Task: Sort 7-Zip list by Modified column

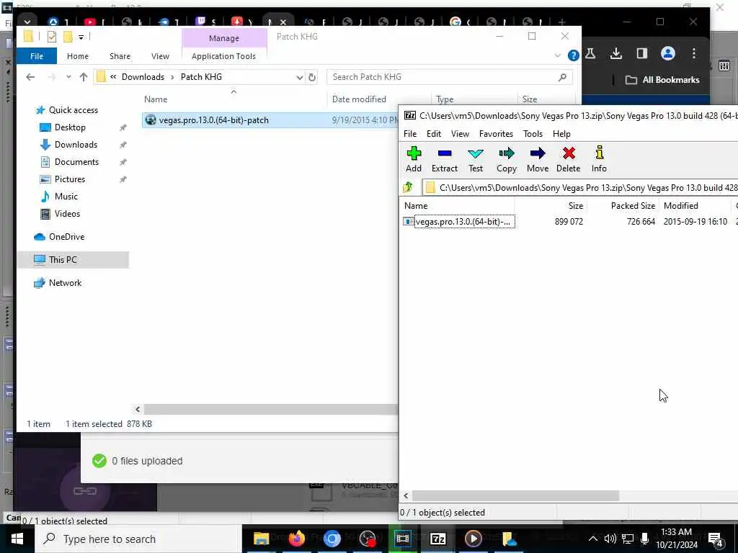Action: pos(680,205)
